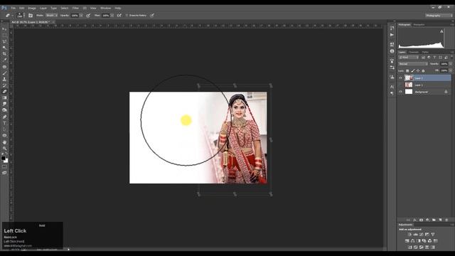Screen dimensions: 455x256
Task: Add a layer mask
Action: (x=421, y=220)
